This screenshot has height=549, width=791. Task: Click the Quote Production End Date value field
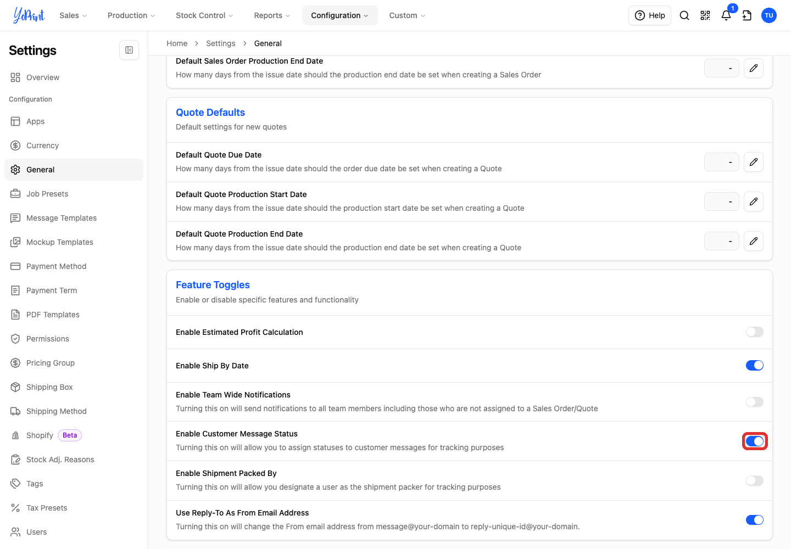tap(722, 241)
